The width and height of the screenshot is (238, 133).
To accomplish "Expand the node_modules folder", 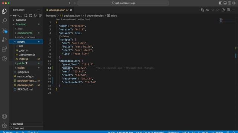I will click(x=26, y=37).
